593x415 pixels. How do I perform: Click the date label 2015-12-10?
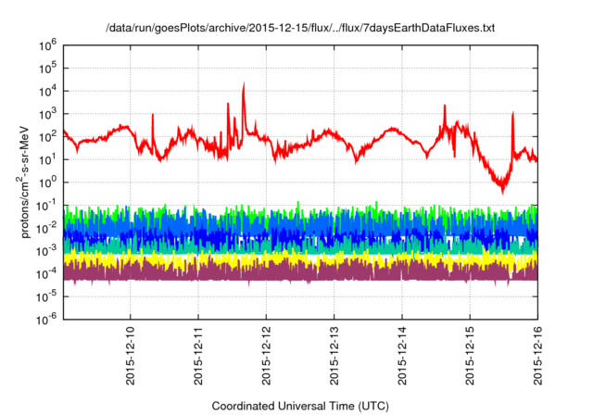tap(130, 356)
